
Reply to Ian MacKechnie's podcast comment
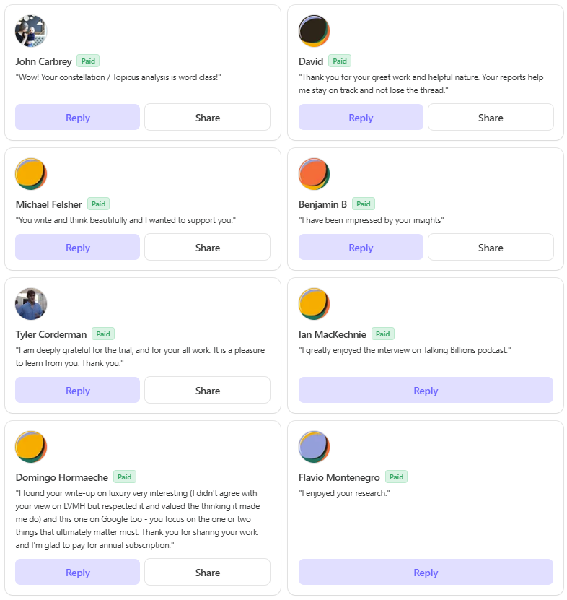pos(426,391)
